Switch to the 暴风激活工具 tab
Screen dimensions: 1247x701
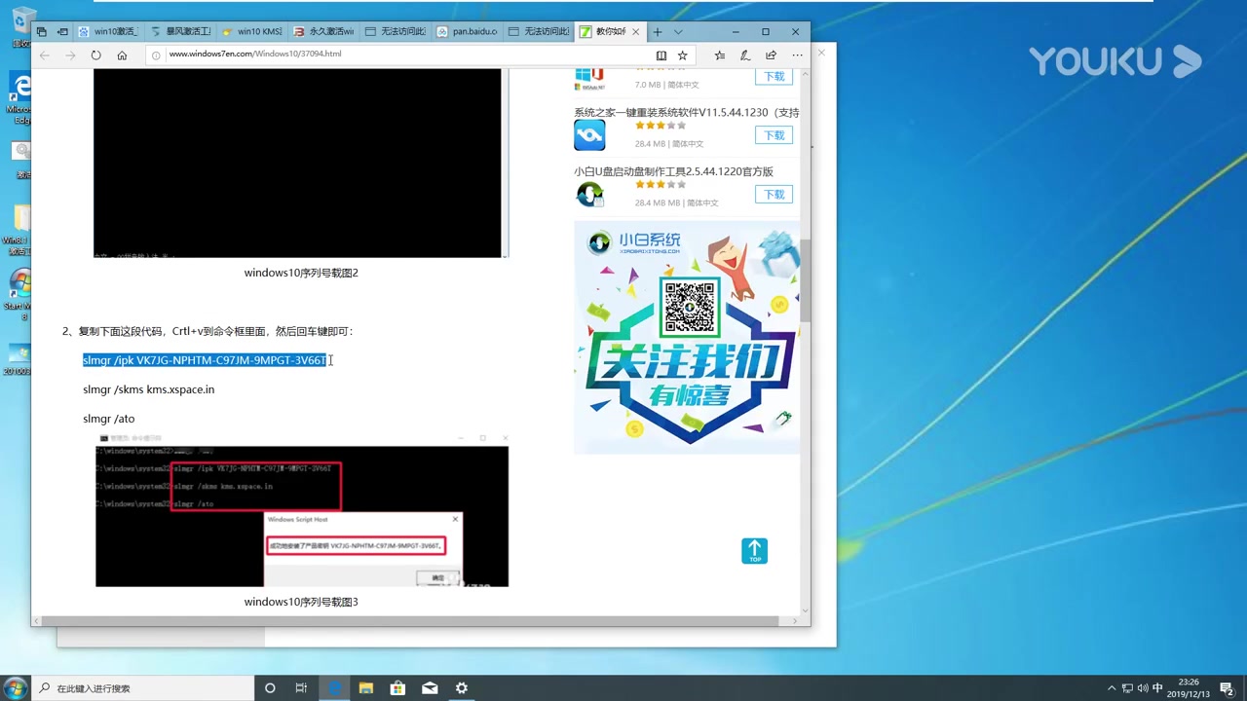pyautogui.click(x=180, y=32)
